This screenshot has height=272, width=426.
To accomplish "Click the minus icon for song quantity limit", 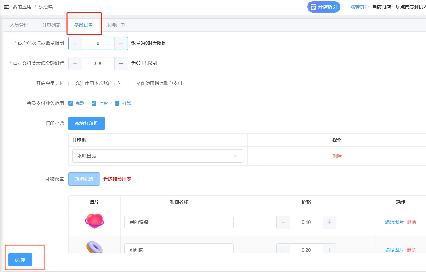I will click(x=75, y=43).
